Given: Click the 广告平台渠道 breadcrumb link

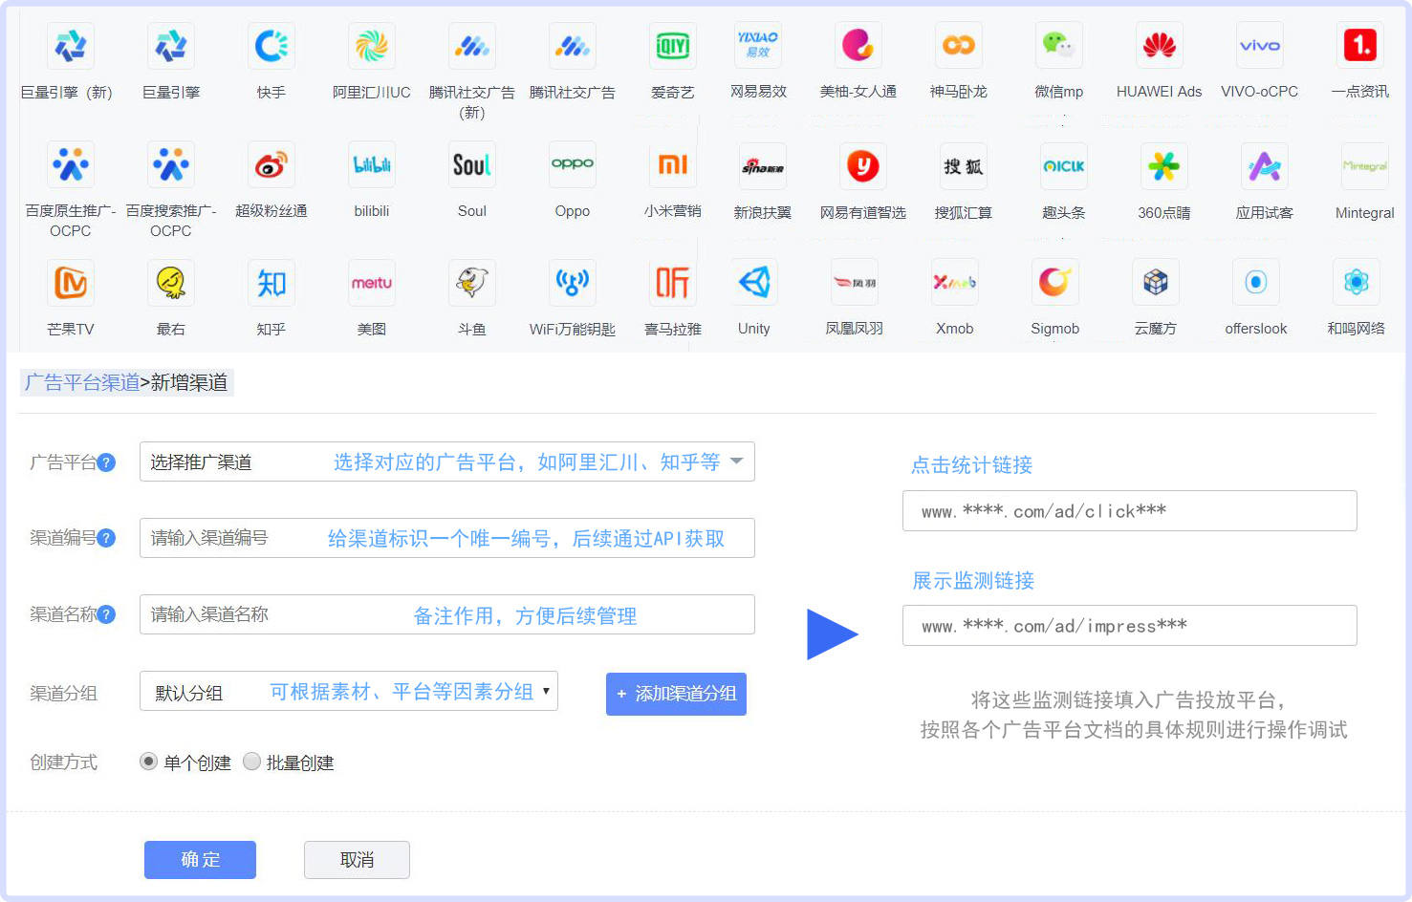Looking at the screenshot, I should click(82, 382).
